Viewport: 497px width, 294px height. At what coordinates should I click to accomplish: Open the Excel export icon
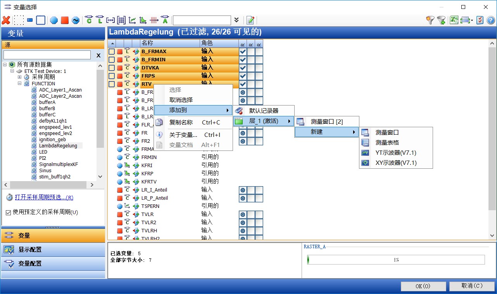tap(454, 20)
